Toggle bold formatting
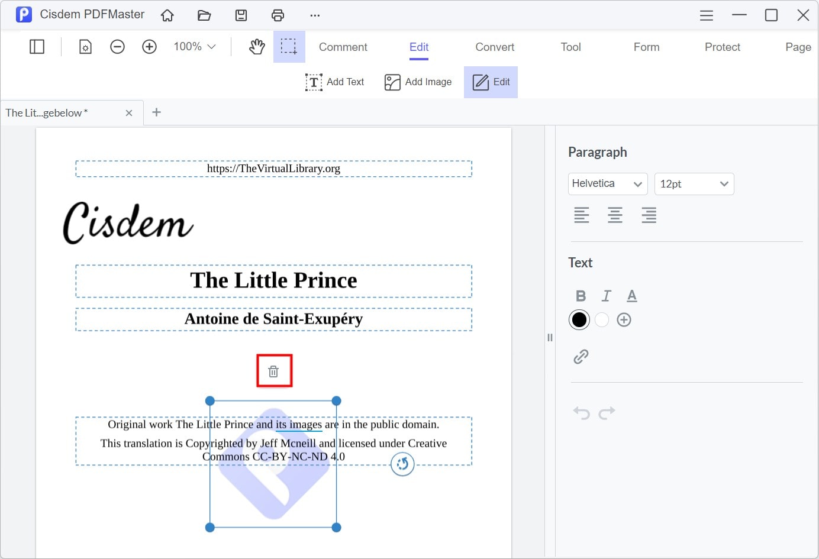Viewport: 819px width, 559px height. (x=581, y=296)
